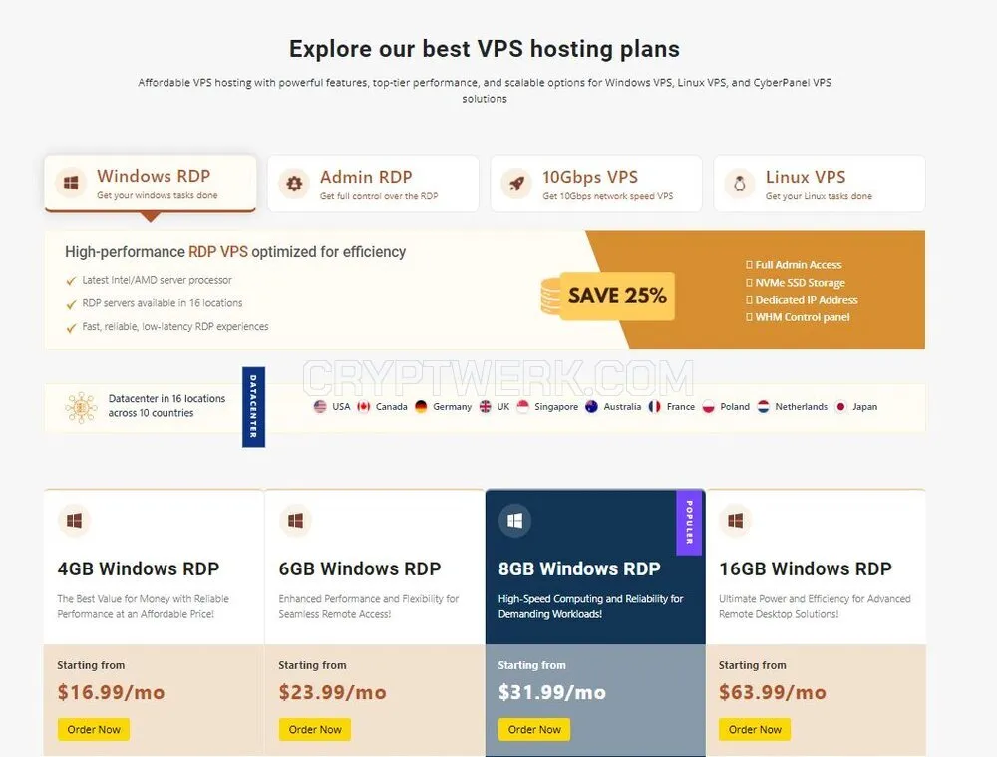The height and width of the screenshot is (757, 997).
Task: Click the rocket icon for 10Gbps VPS
Action: pos(516,184)
